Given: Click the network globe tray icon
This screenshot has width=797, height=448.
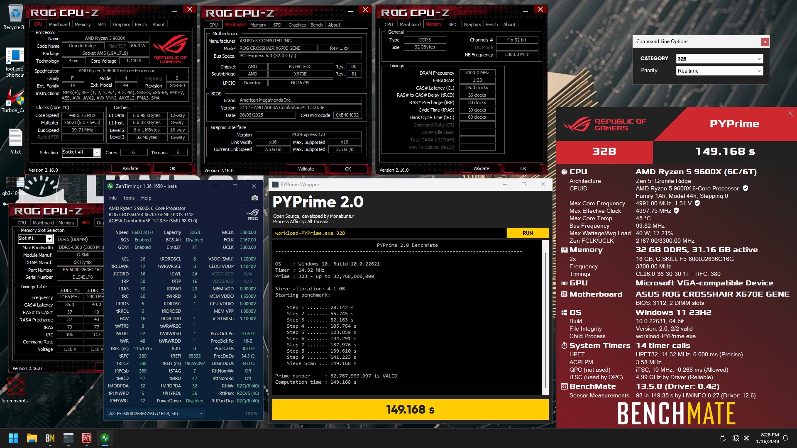Looking at the screenshot, I should [x=736, y=438].
